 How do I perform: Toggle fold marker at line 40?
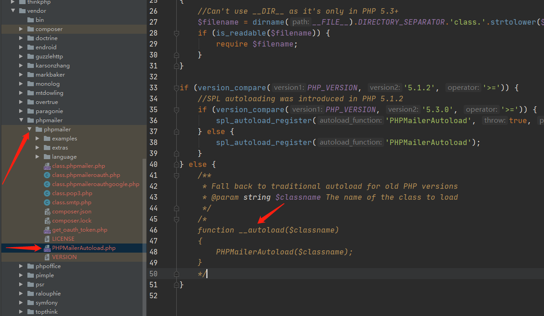[176, 165]
